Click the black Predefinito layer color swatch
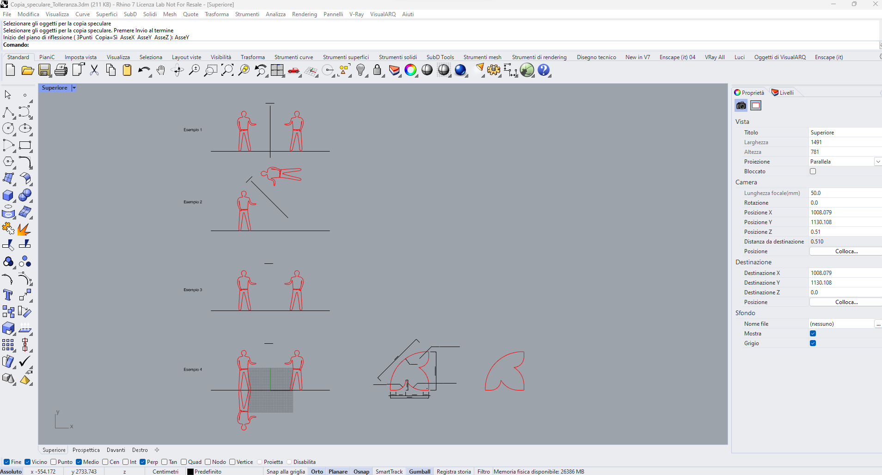The image size is (882, 475). pos(190,472)
